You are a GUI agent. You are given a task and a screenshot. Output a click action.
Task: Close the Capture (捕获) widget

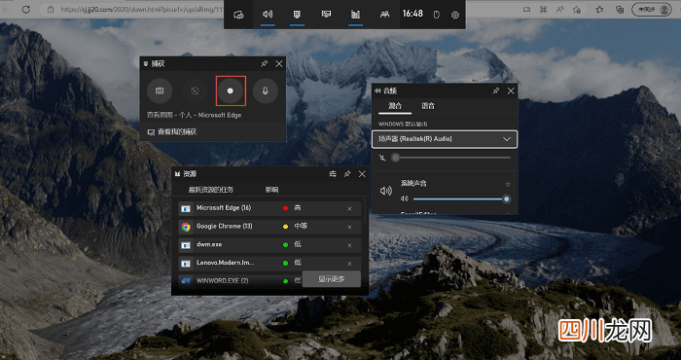point(279,64)
